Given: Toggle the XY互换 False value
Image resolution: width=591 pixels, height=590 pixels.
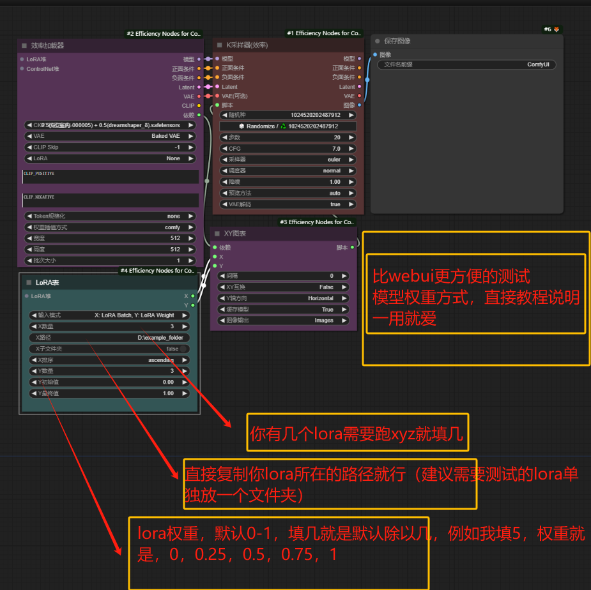Looking at the screenshot, I should 283,287.
